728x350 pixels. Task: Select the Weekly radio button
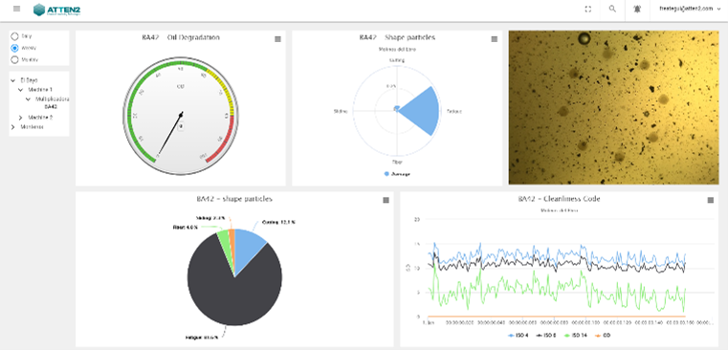(14, 48)
